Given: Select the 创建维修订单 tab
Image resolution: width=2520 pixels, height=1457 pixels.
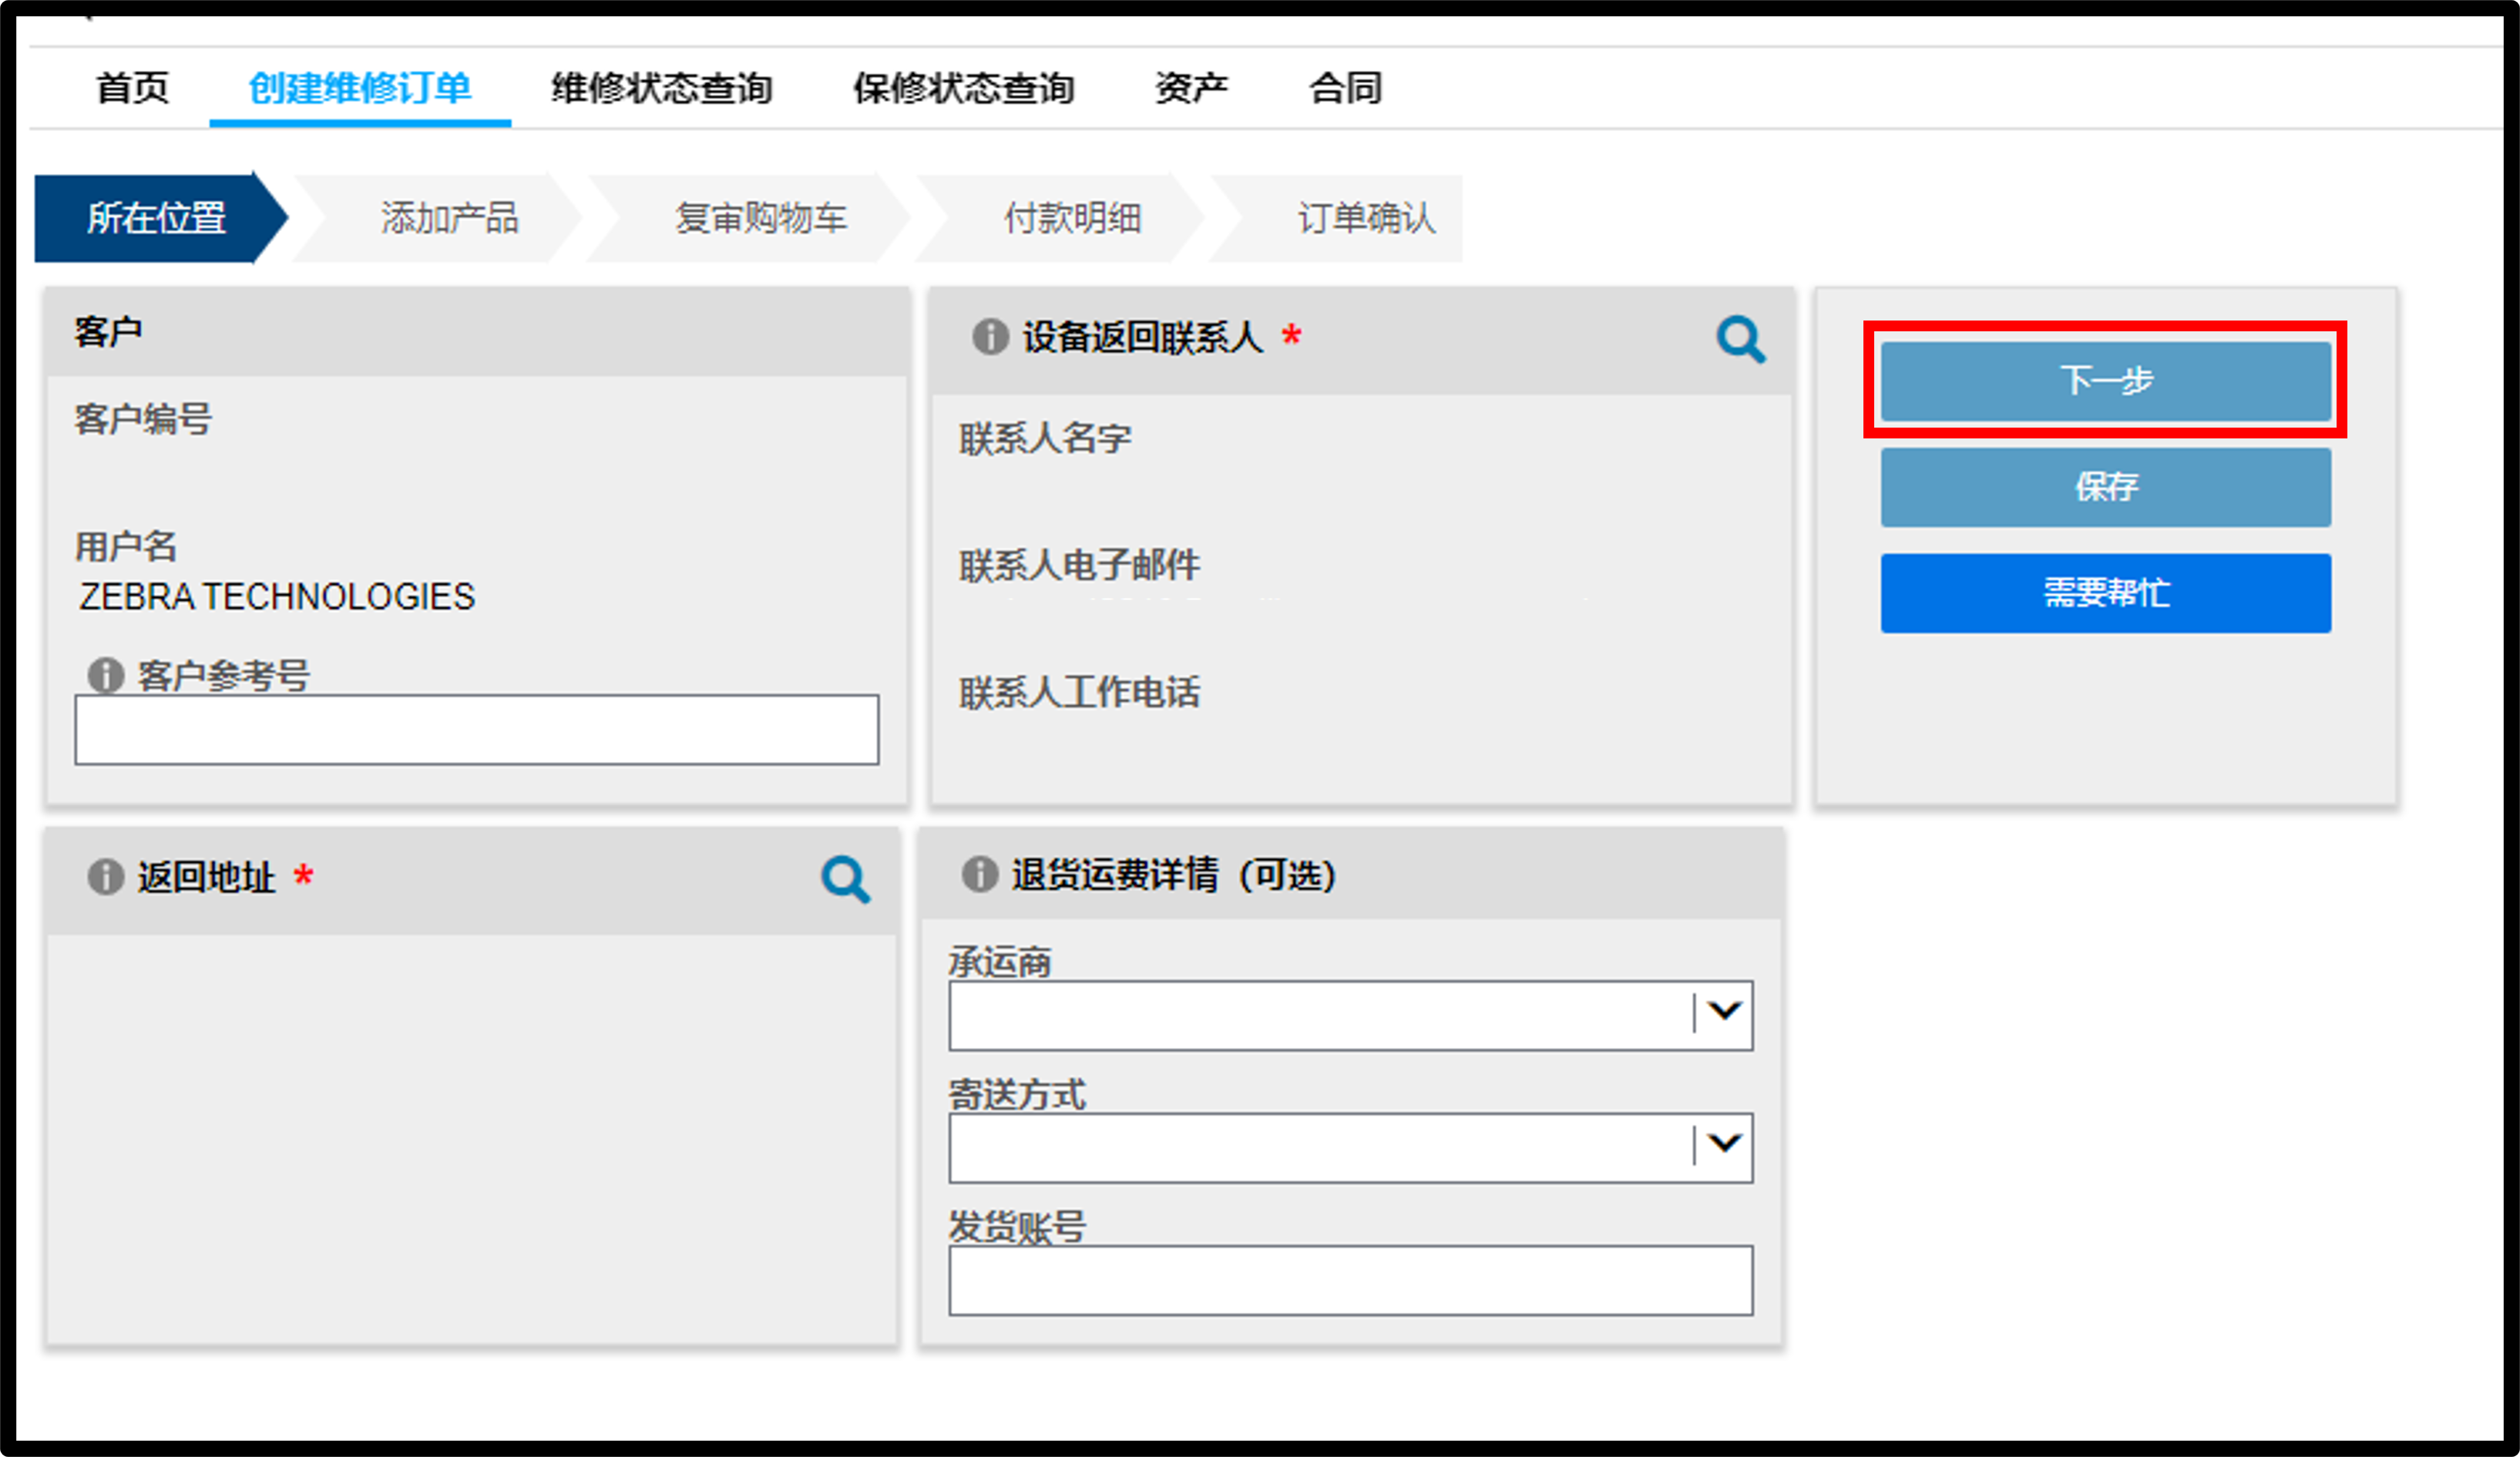Looking at the screenshot, I should (360, 88).
